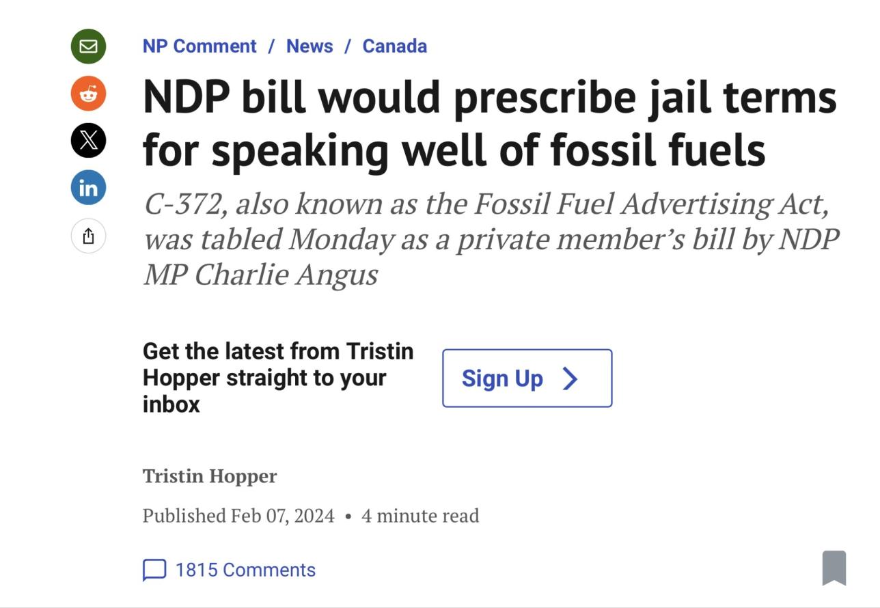This screenshot has height=608, width=880.
Task: Open the News breadcrumb link
Action: pos(310,46)
